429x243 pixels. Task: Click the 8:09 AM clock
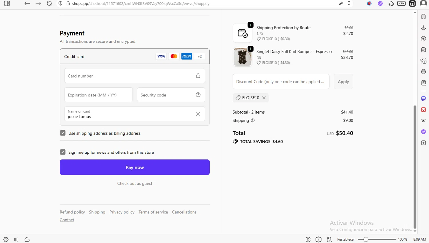(x=420, y=240)
